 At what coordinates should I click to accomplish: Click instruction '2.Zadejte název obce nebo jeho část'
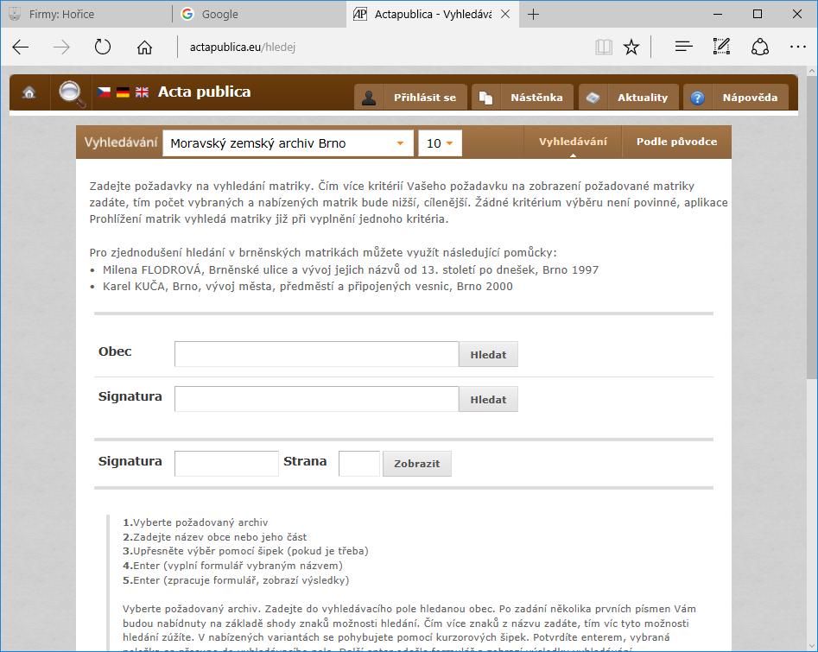pos(214,537)
